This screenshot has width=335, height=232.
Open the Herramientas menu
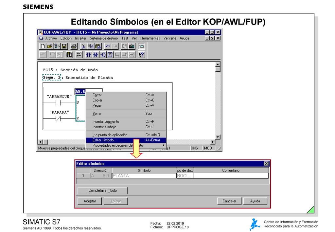[x=150, y=38]
